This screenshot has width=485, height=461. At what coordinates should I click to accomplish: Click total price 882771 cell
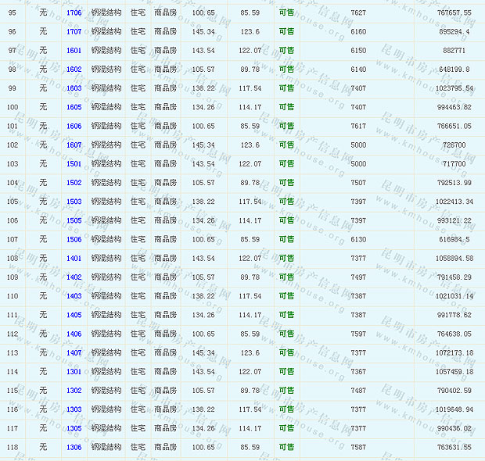click(x=454, y=50)
